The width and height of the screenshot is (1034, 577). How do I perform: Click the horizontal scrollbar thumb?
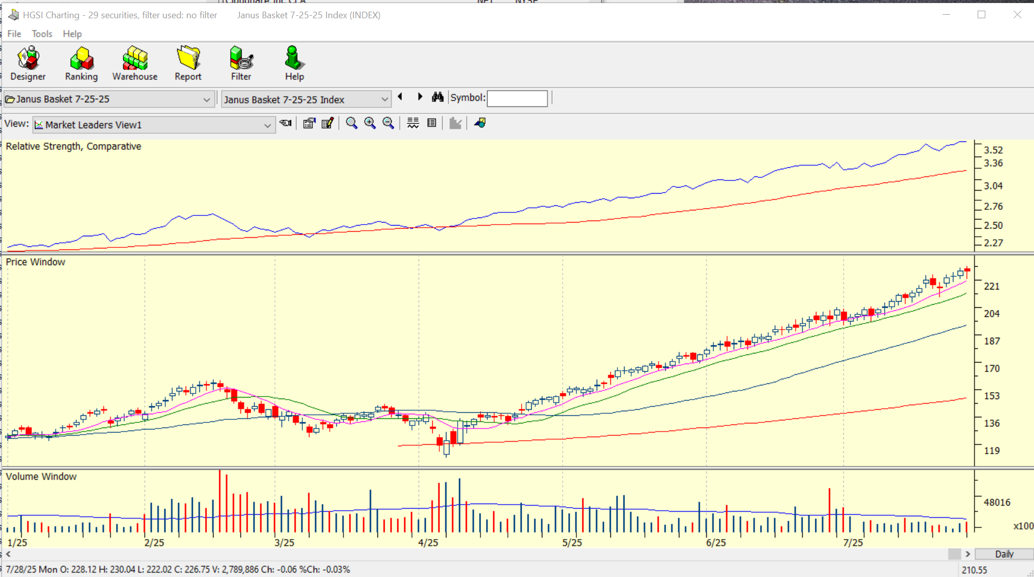tap(954, 554)
